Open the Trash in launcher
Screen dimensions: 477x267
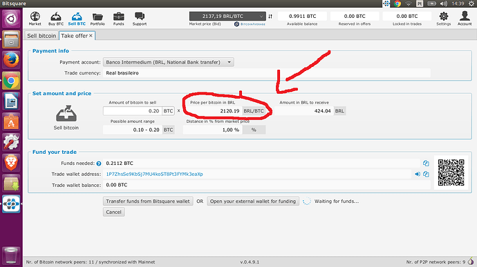click(11, 255)
